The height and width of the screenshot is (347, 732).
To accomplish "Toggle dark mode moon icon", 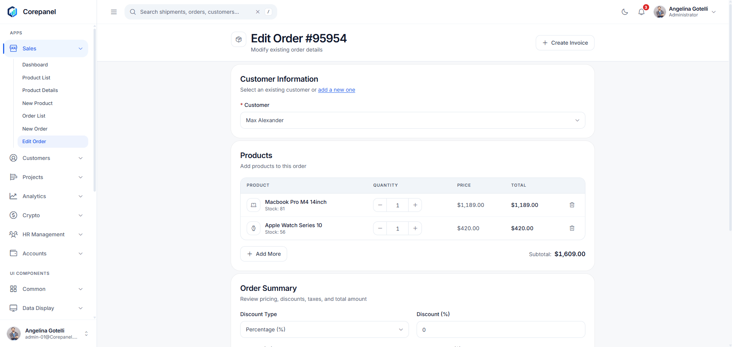I will point(625,12).
